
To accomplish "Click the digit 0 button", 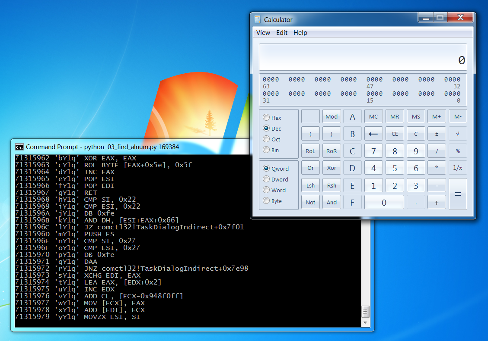I will pos(384,202).
